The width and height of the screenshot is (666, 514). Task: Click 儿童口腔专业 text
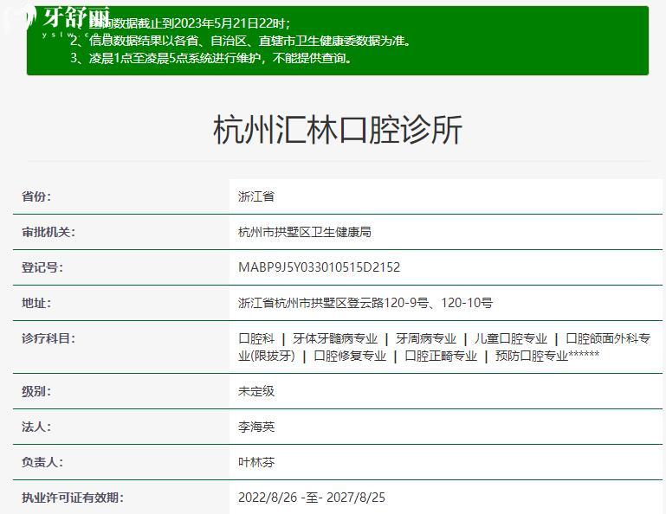511,338
